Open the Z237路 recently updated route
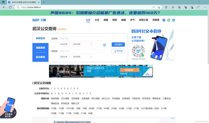Viewport: 209px width, 123px height. [x=150, y=108]
